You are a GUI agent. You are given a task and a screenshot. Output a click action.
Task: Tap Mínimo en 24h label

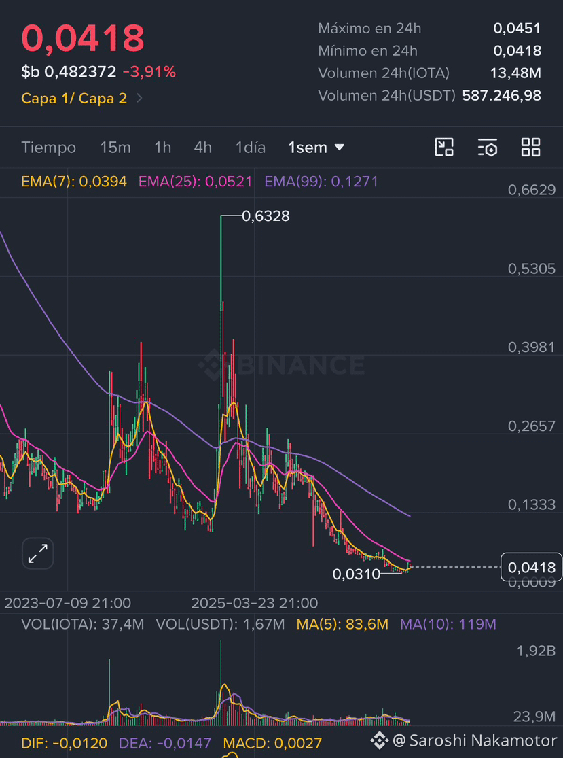(x=367, y=51)
